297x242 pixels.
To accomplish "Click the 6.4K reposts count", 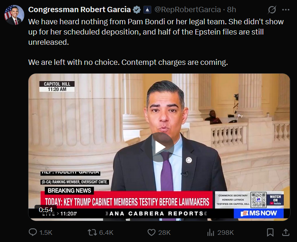I will (x=106, y=233).
